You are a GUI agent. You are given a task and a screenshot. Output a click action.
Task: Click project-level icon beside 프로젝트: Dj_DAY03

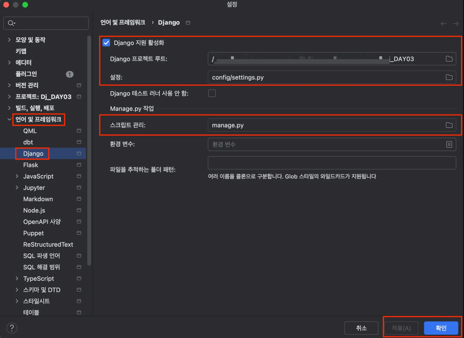[x=79, y=97]
